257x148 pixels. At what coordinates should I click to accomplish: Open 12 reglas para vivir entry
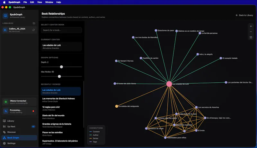61,108
